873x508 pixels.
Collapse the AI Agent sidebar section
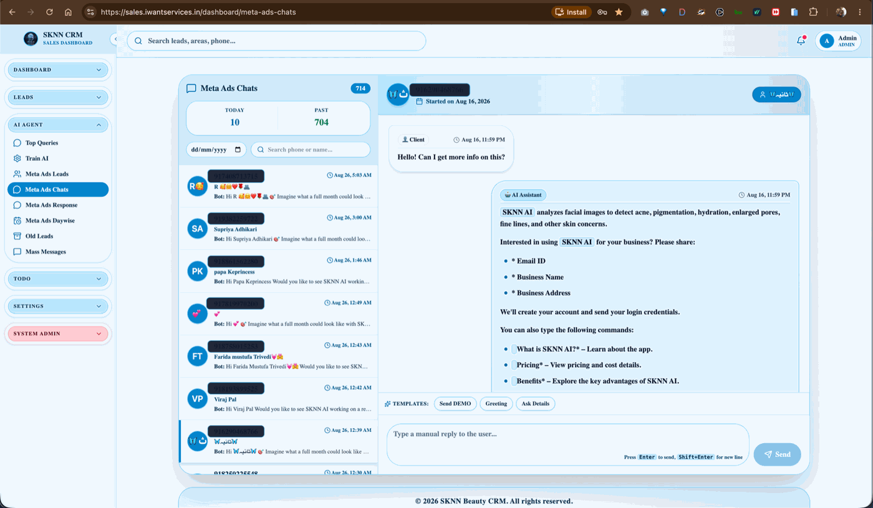click(x=57, y=125)
